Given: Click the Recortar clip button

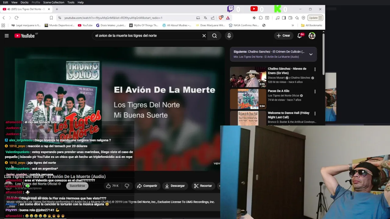Looking at the screenshot, I should 203,186.
